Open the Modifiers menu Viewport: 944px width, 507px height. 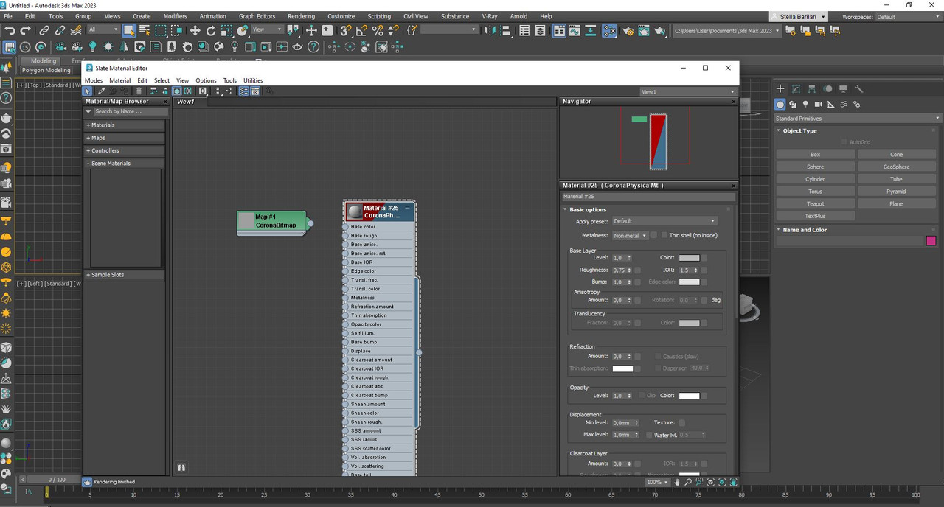click(175, 16)
